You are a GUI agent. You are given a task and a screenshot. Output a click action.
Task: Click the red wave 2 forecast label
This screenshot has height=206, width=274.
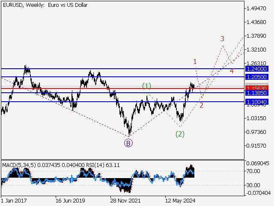click(x=201, y=105)
